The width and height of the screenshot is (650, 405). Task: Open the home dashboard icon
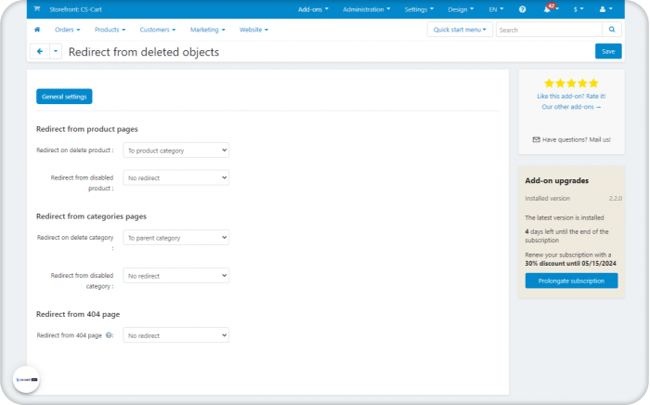point(37,30)
